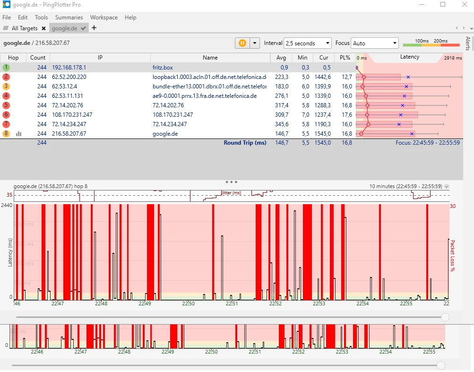The width and height of the screenshot is (474, 372).
Task: Select hop 8 orange circle icon
Action: tap(6, 133)
